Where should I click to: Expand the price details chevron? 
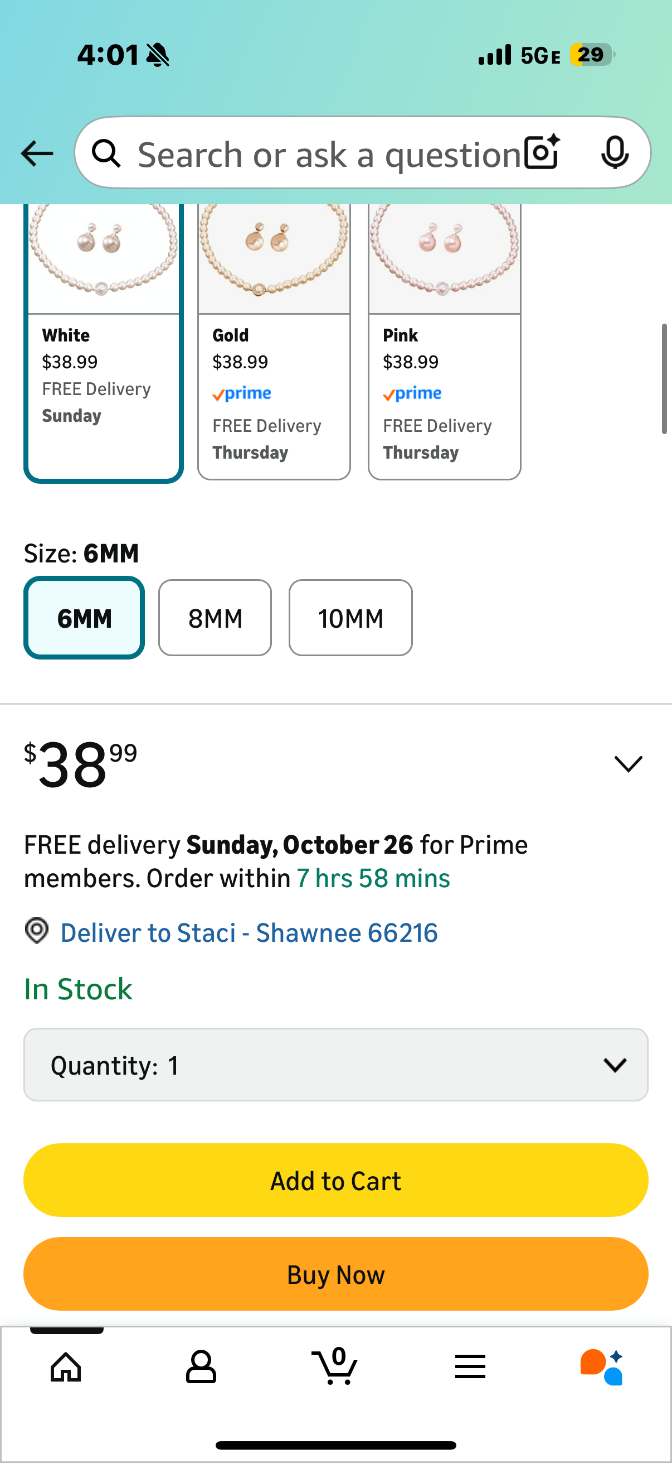(629, 763)
